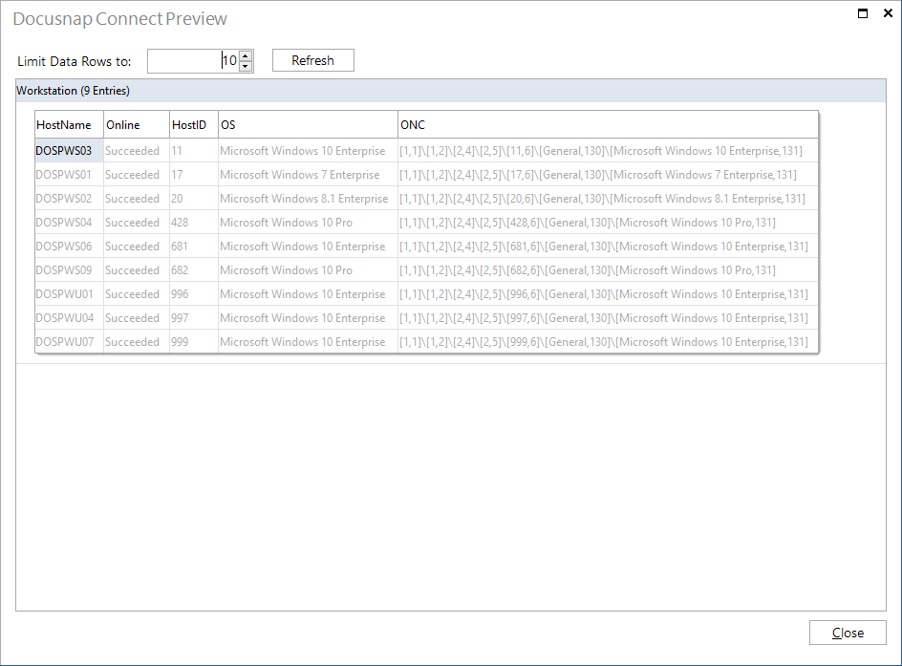
Task: Increment the row limit using the up arrow
Action: 247,55
